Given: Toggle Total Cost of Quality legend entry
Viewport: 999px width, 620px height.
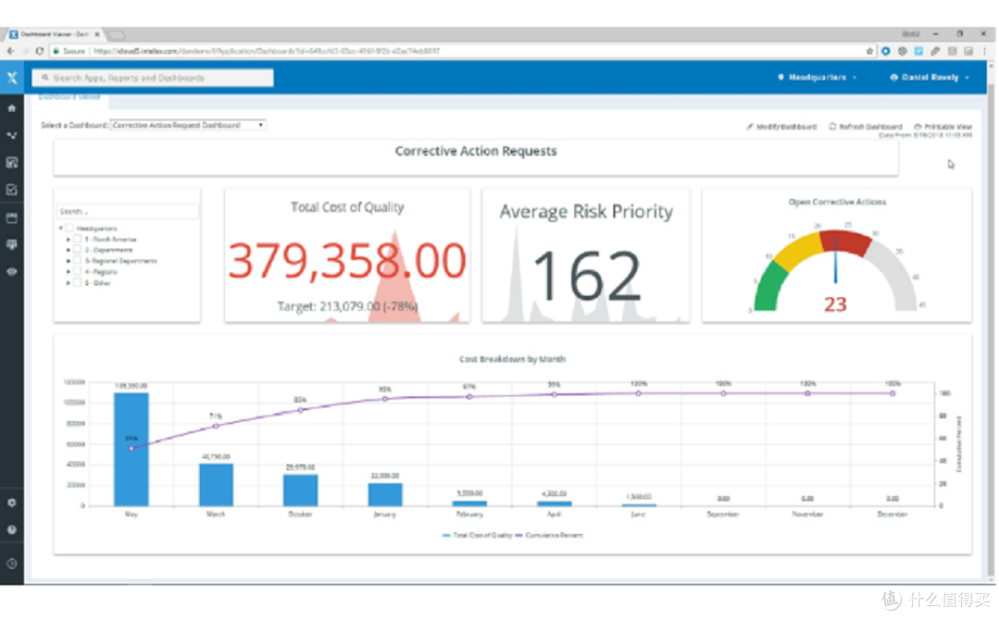Looking at the screenshot, I should 477,535.
